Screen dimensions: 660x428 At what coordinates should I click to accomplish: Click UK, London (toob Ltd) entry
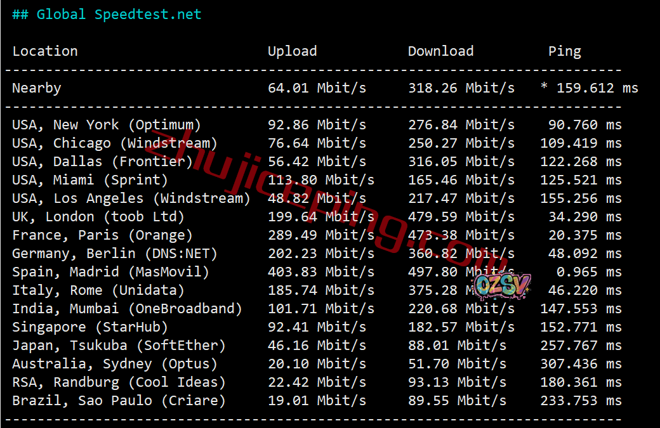(x=98, y=217)
